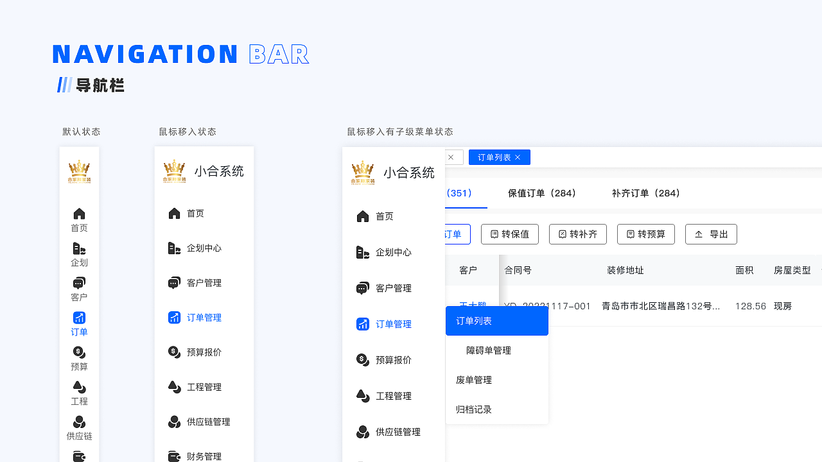Viewport: 822px width, 462px height.
Task: Click the 预算报价 dollar-sign icon
Action: coord(173,352)
